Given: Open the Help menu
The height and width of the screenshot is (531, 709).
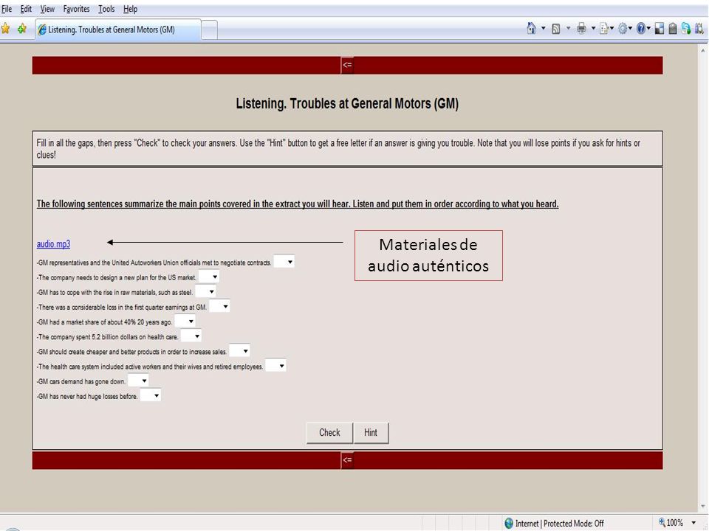Looking at the screenshot, I should coord(130,9).
